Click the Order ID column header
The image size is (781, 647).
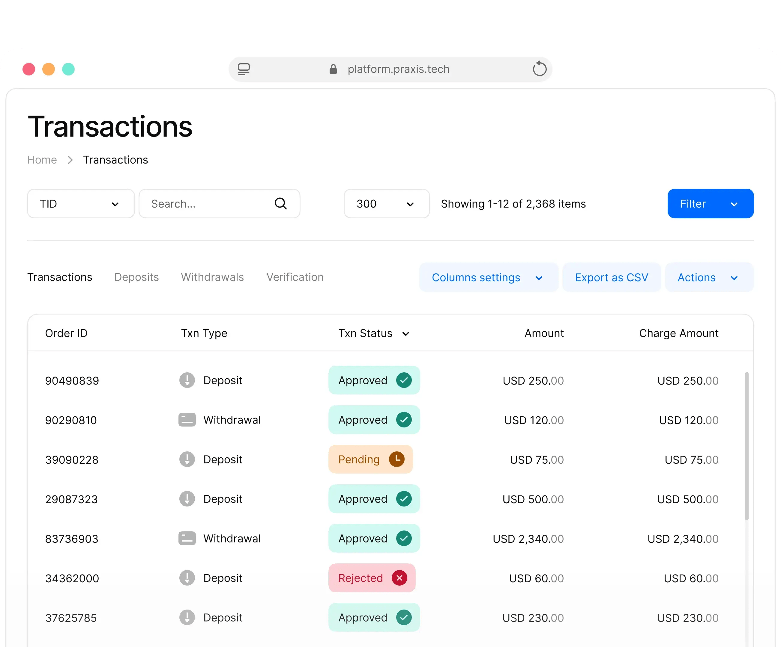tap(66, 333)
